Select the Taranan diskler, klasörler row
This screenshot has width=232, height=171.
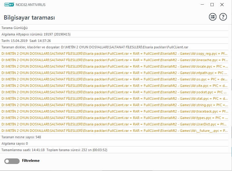click(x=114, y=47)
